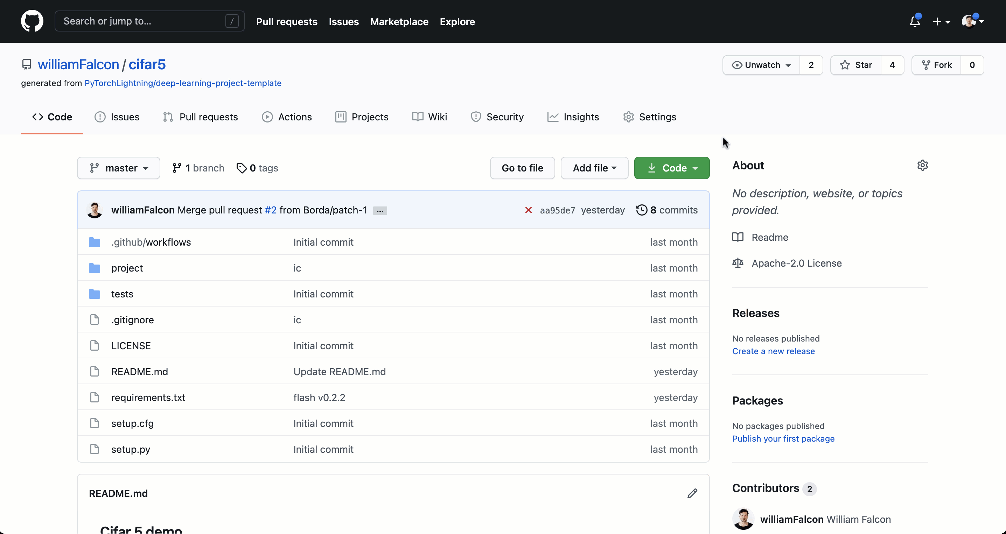View the 8 commits history
The width and height of the screenshot is (1006, 534).
coord(666,210)
